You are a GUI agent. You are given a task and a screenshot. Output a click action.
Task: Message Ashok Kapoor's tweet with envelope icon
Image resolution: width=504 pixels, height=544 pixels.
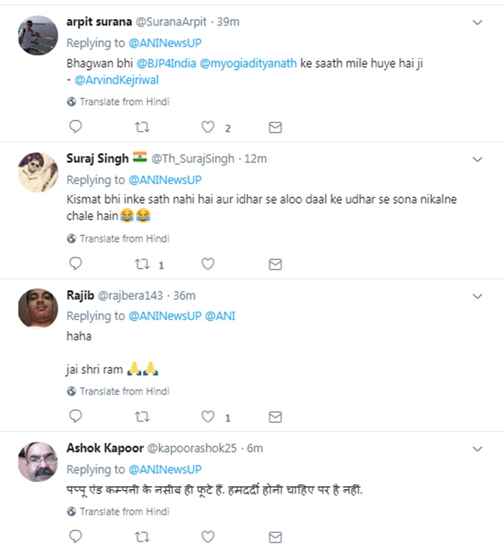[275, 537]
